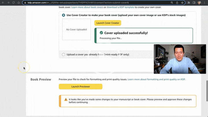Click the preview-and-approve changes warning text
Image resolution: width=208 pixels, height=117 pixels.
tap(130, 101)
